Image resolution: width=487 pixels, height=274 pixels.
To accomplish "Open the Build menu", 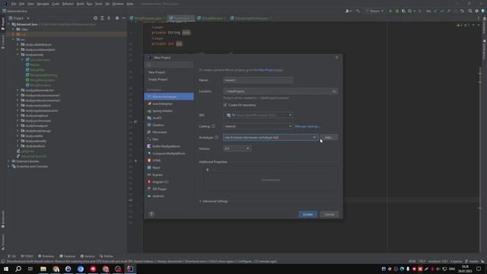I will pyautogui.click(x=80, y=4).
